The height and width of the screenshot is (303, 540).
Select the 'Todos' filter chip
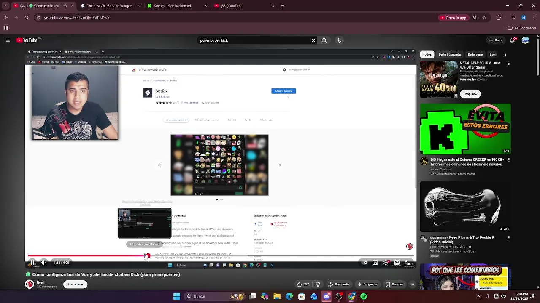pos(427,54)
